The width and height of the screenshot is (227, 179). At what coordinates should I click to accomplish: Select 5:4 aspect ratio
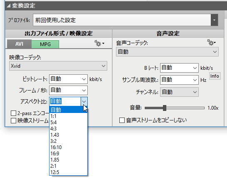(x=68, y=123)
